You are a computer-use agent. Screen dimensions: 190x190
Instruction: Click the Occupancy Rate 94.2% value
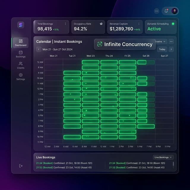(x=80, y=29)
